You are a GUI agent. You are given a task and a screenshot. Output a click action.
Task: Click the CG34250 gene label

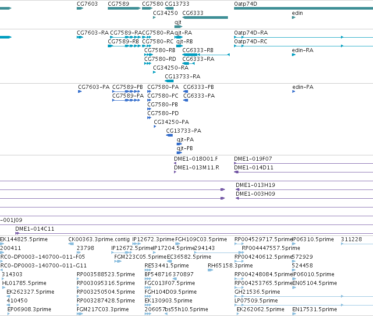pyautogui.click(x=165, y=13)
